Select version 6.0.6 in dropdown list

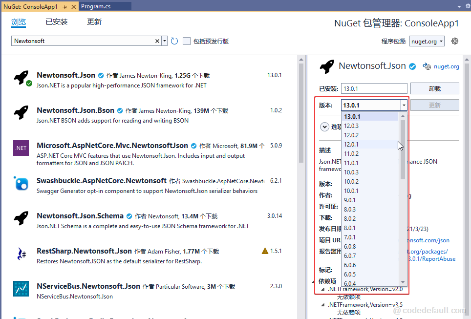[x=370, y=265]
